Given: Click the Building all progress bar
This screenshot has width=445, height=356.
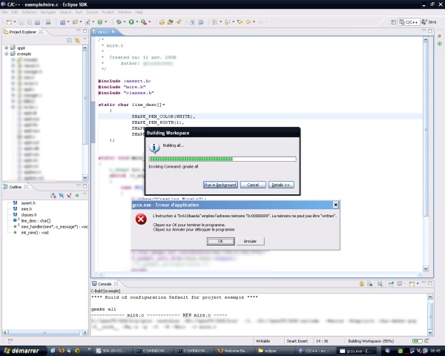Looking at the screenshot, I should 222,159.
